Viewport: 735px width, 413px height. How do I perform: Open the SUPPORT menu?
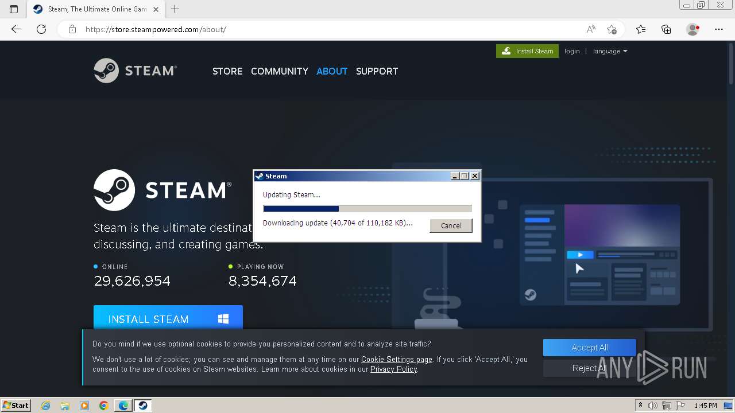coord(377,71)
